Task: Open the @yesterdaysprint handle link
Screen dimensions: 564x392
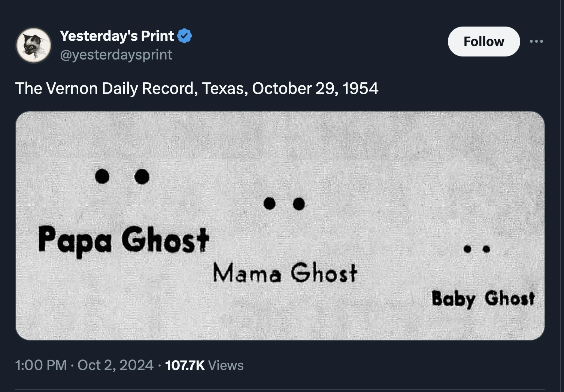Action: [x=116, y=55]
